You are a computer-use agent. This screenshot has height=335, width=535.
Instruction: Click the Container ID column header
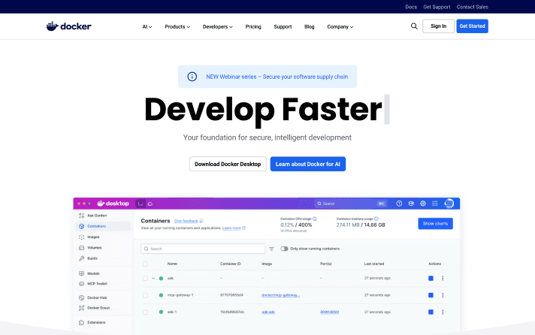[x=231, y=264]
